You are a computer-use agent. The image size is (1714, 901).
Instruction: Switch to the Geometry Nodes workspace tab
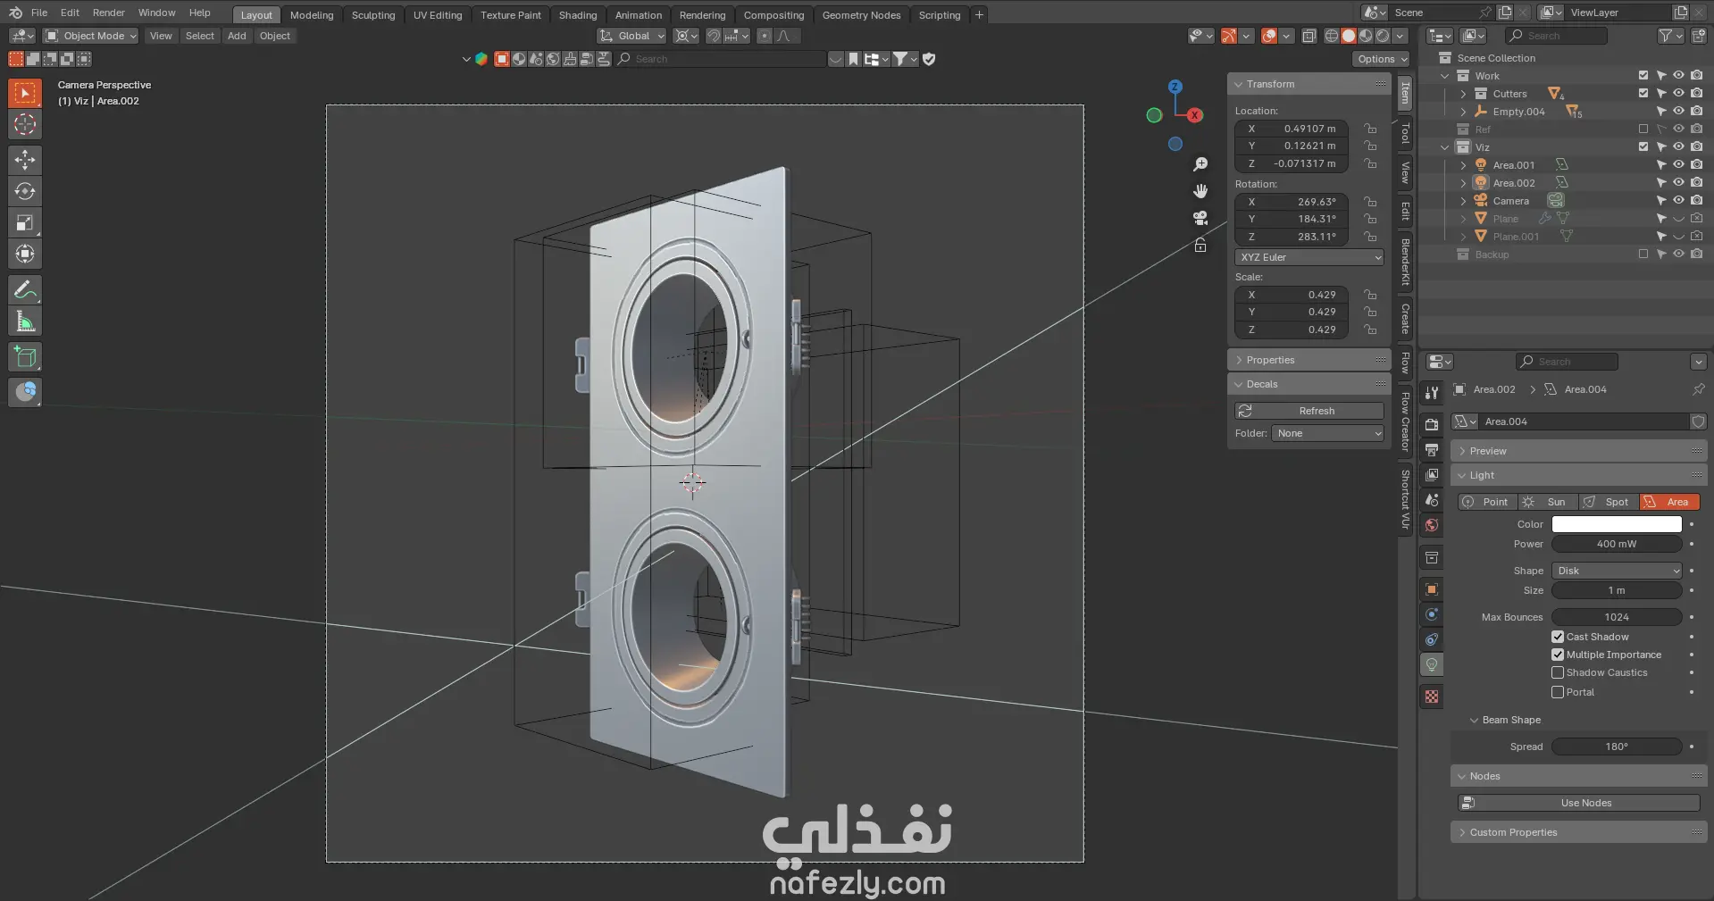tap(861, 15)
